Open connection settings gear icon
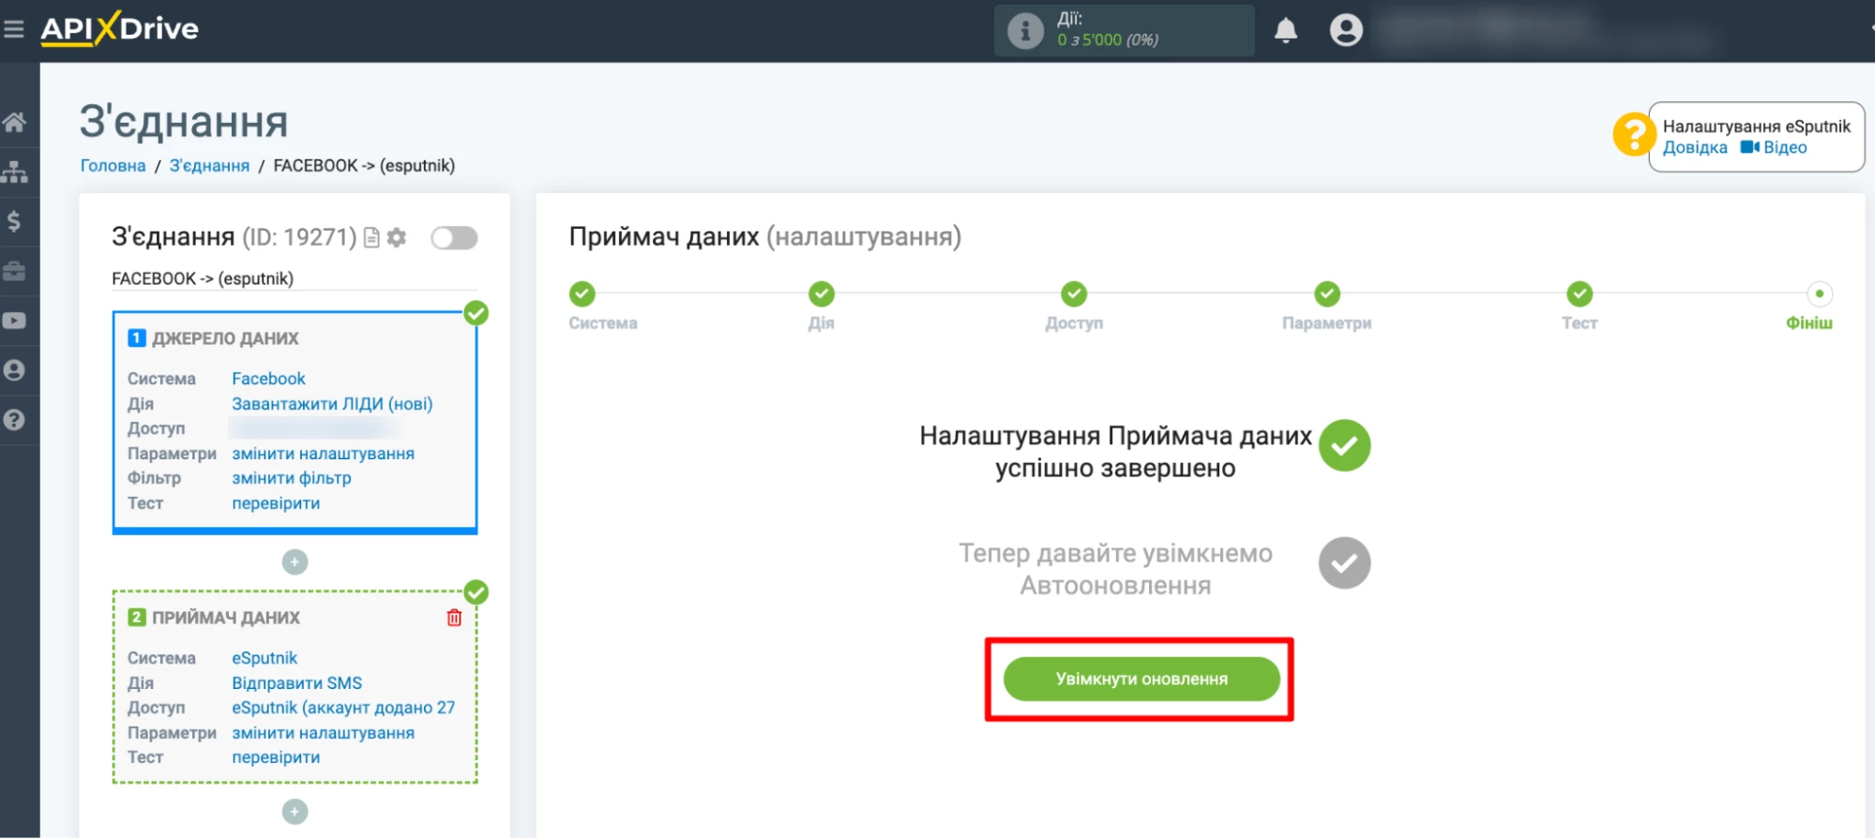The width and height of the screenshot is (1875, 839). (397, 238)
